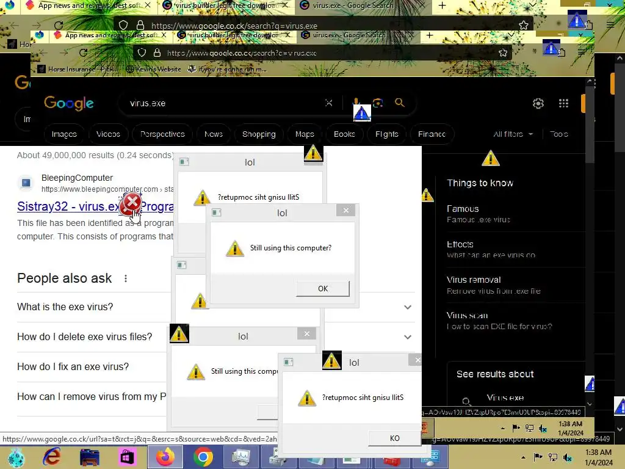
Task: Open File Explorer from the taskbar
Action: click(89, 457)
